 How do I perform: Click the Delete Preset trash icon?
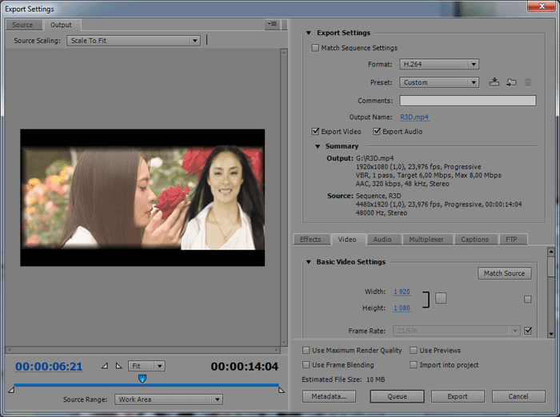pos(528,82)
